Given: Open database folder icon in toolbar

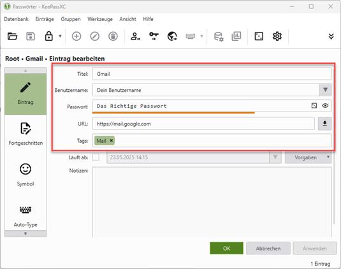Looking at the screenshot, I should pos(12,36).
